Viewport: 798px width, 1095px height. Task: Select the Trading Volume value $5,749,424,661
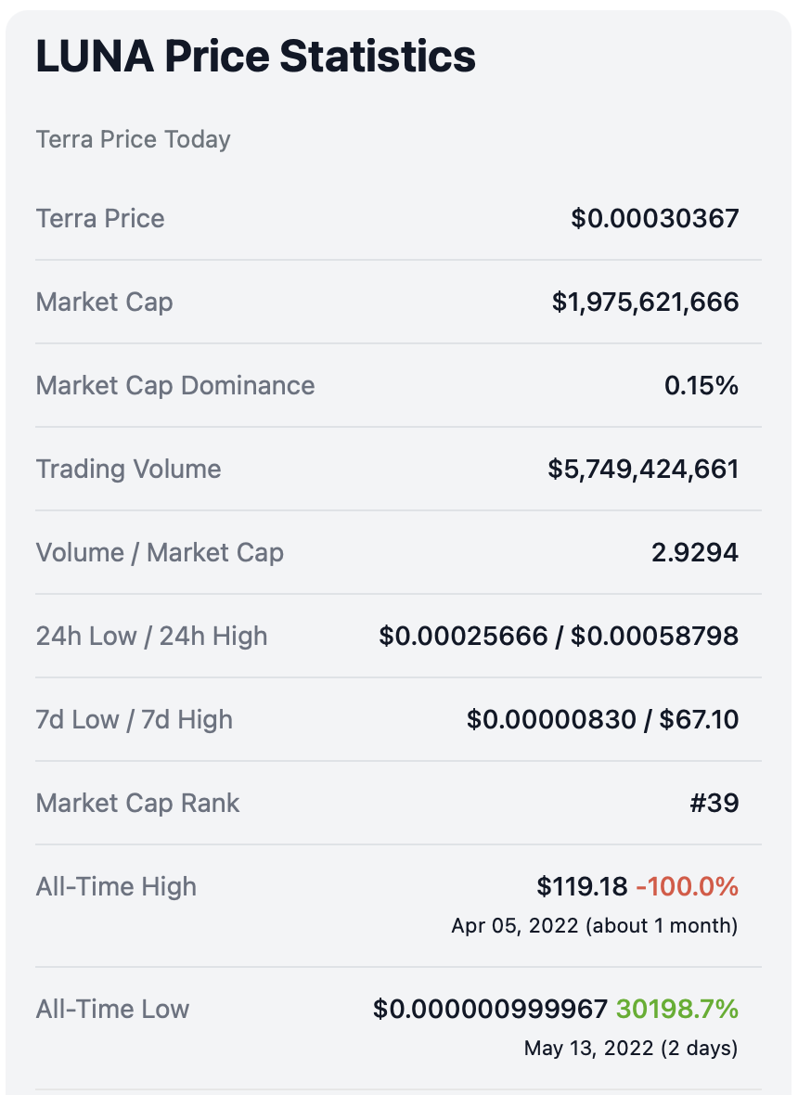pyautogui.click(x=643, y=470)
